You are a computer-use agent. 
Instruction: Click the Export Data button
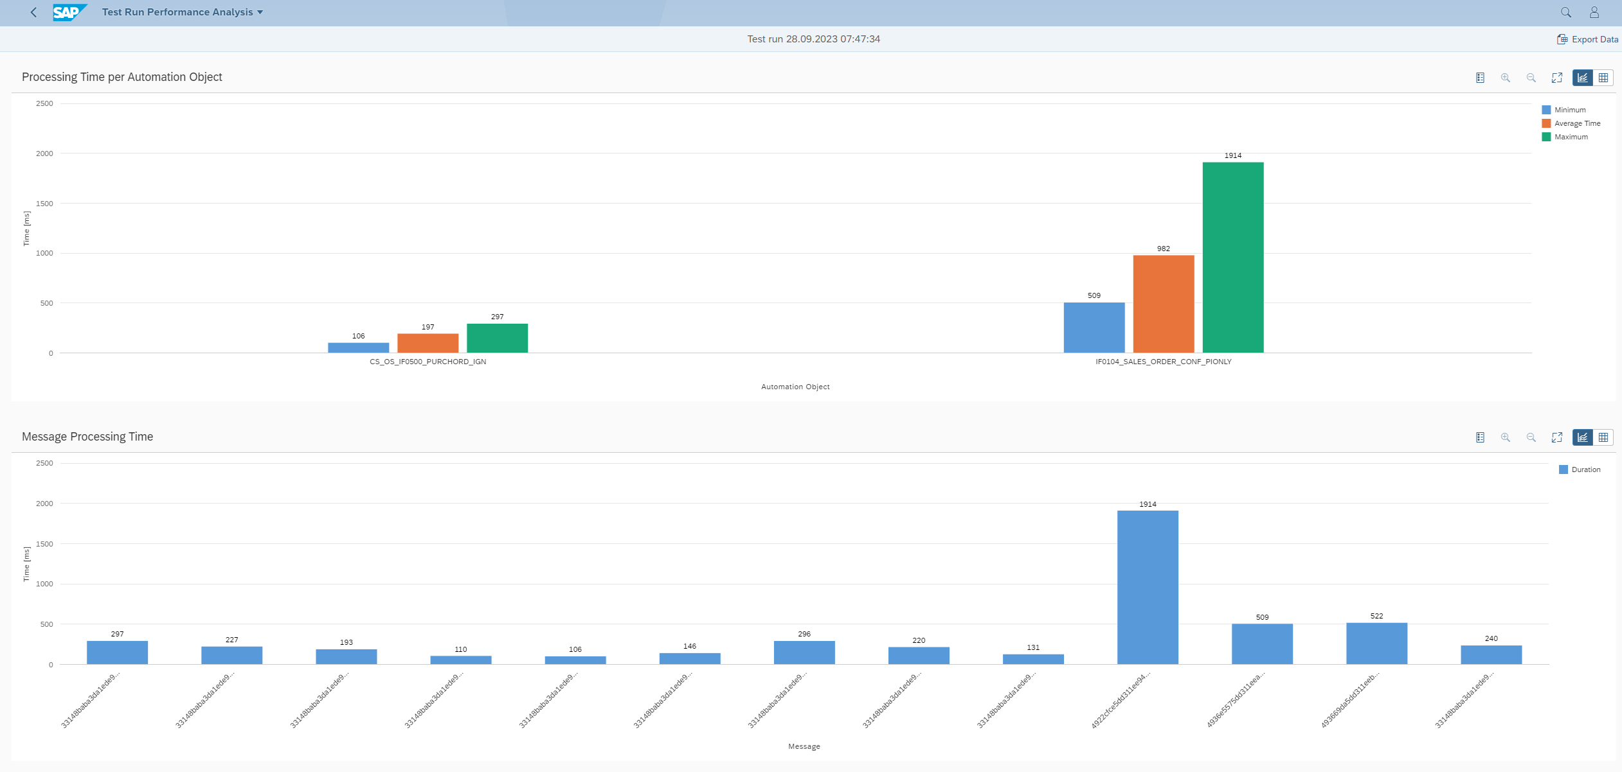(x=1588, y=39)
